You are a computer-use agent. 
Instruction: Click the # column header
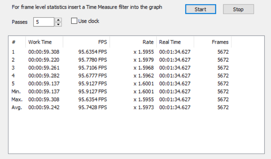click(x=17, y=42)
